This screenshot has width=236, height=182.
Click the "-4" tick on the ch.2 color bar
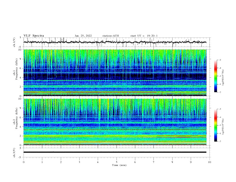[x=220, y=117]
